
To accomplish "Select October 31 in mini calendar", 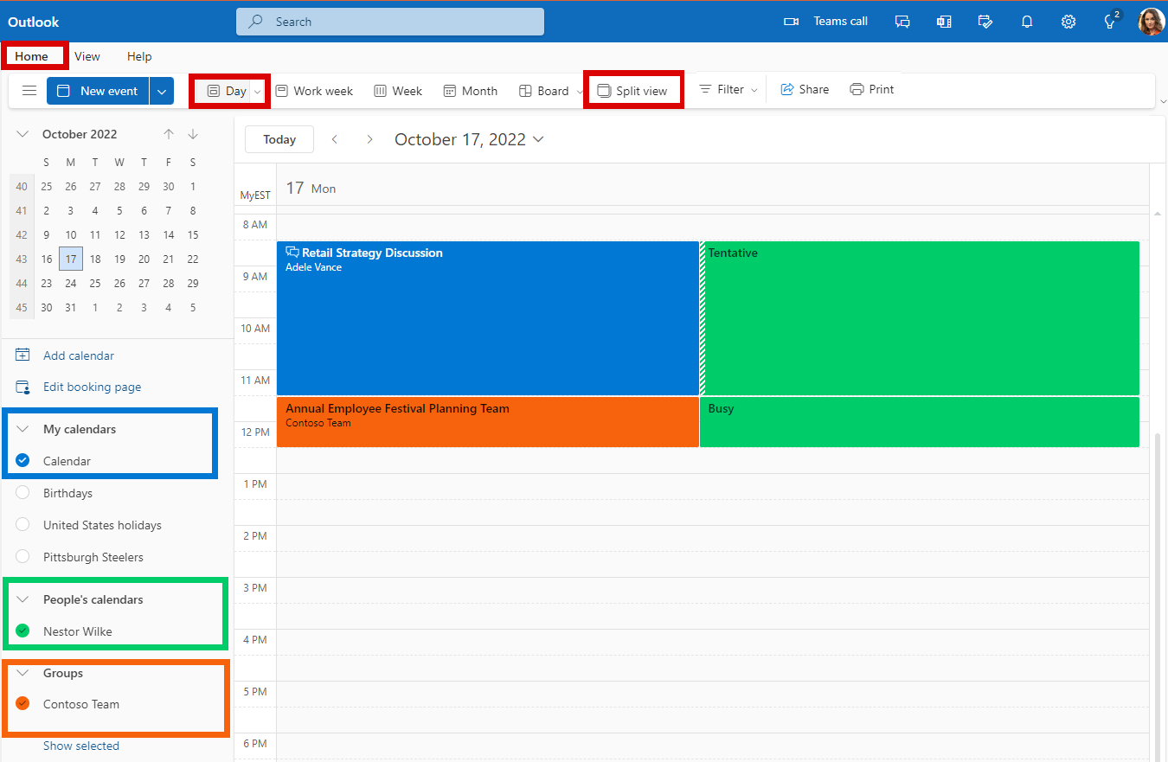I will 71,307.
